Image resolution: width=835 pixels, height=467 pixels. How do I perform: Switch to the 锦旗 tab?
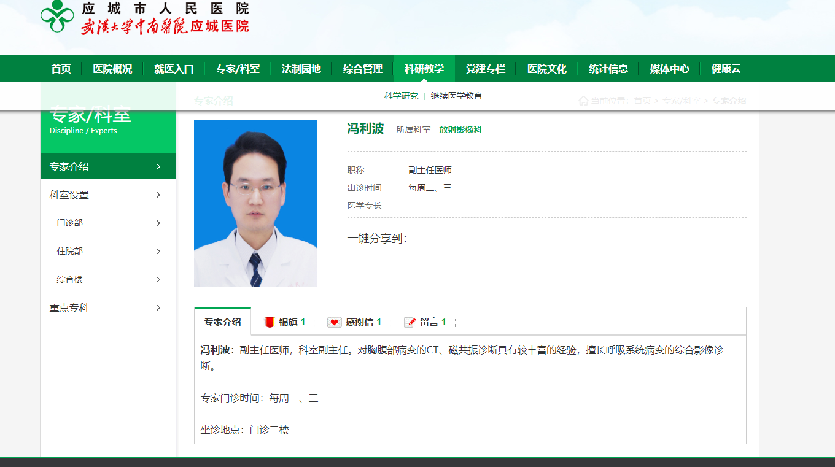[284, 322]
